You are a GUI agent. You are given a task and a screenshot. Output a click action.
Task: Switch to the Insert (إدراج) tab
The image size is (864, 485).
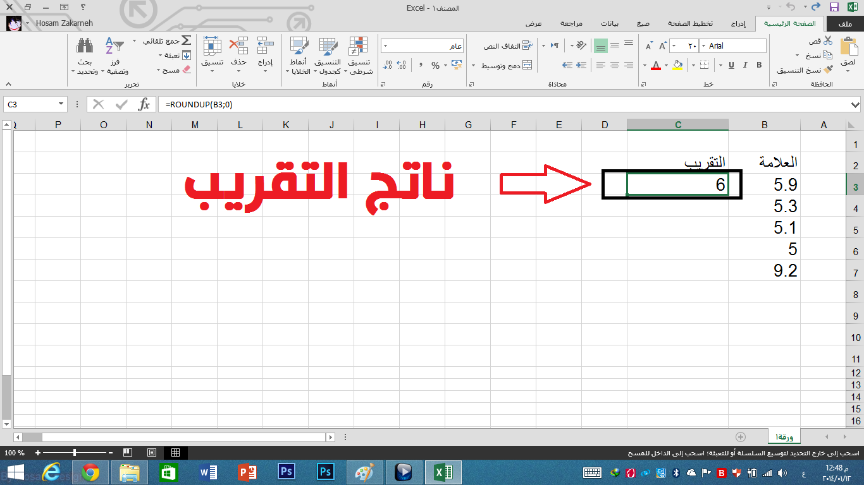(x=738, y=24)
